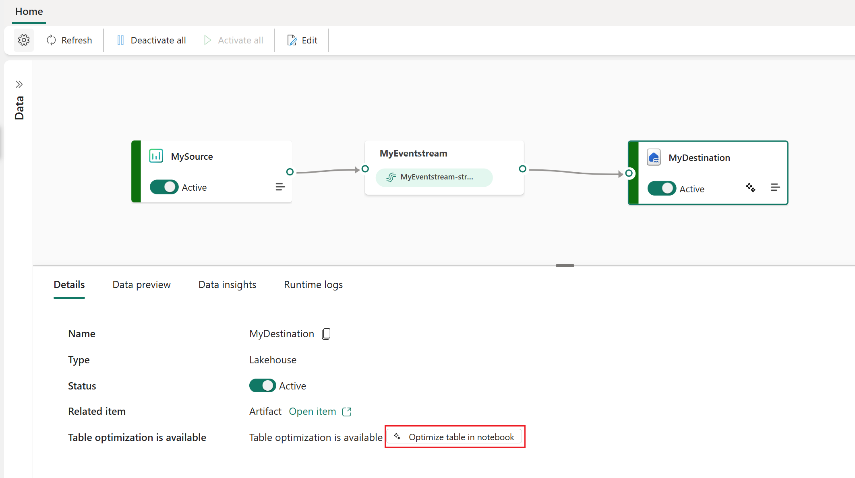The height and width of the screenshot is (478, 855).
Task: Switch to the Data preview tab
Action: (x=141, y=285)
